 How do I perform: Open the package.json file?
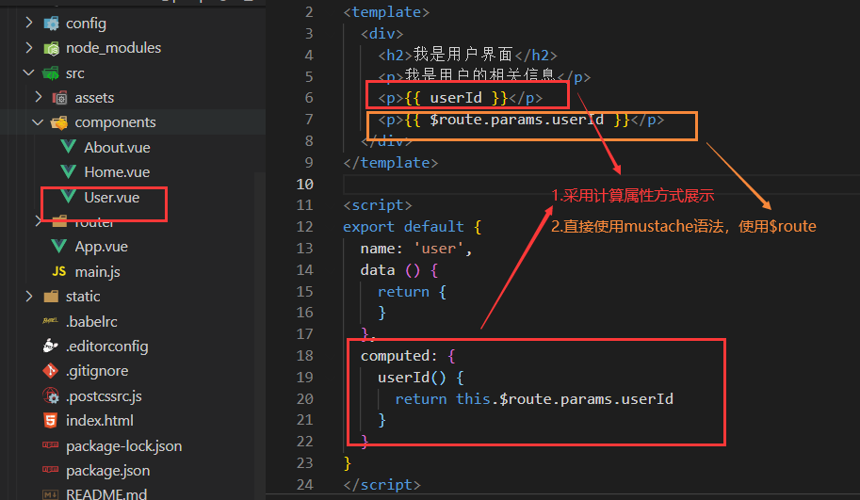pos(108,471)
